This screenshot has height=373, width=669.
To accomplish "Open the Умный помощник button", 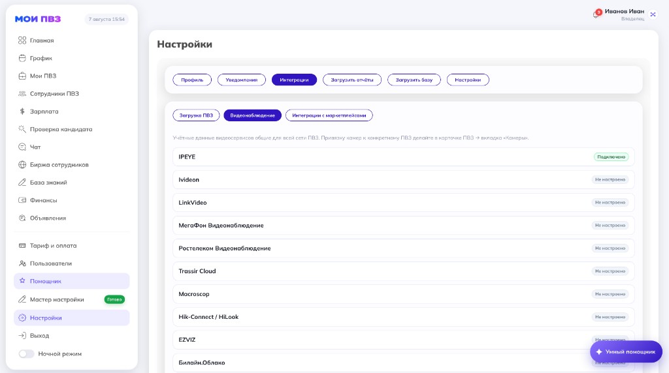I will [x=626, y=351].
